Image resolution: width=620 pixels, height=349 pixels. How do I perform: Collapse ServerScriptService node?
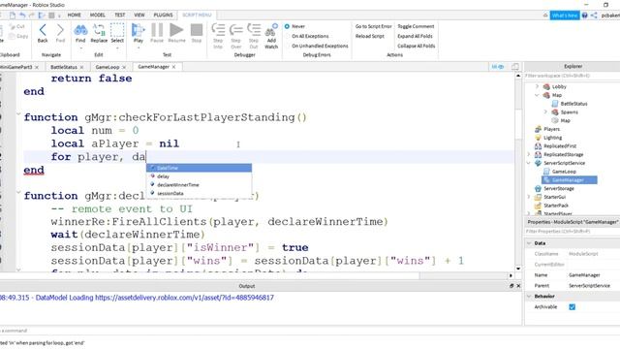529,163
